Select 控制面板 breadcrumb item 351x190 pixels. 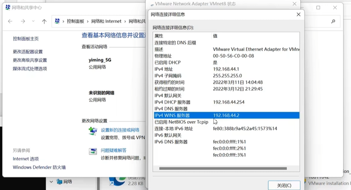[75, 21]
